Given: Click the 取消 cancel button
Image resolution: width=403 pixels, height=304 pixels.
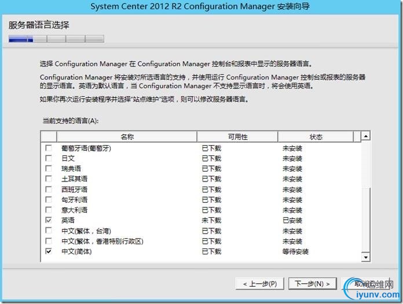Looking at the screenshot, I should pos(365,284).
